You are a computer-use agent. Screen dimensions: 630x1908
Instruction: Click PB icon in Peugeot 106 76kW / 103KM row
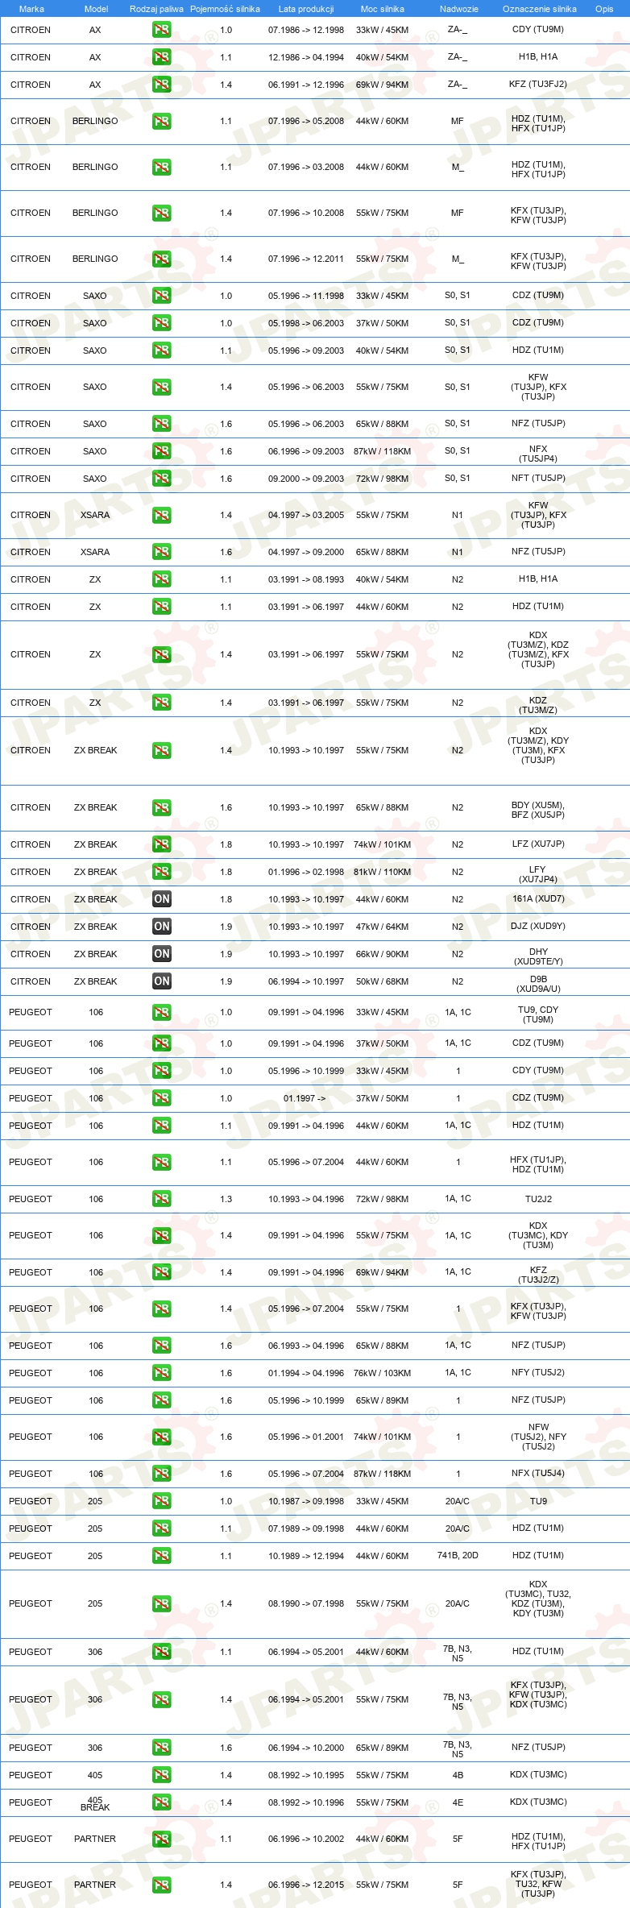(x=162, y=1373)
